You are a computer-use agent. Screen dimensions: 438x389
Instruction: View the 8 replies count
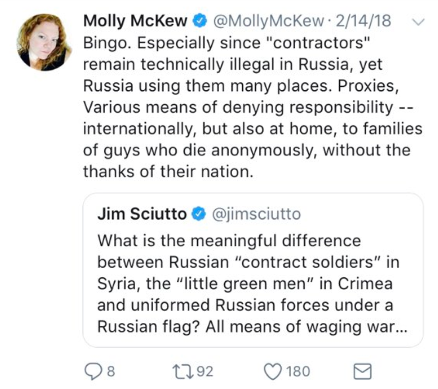pos(111,372)
